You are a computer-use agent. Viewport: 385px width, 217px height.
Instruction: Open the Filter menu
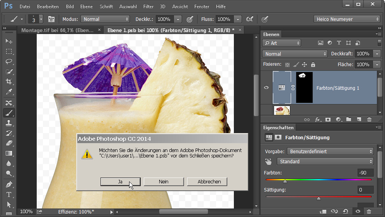[x=148, y=7]
